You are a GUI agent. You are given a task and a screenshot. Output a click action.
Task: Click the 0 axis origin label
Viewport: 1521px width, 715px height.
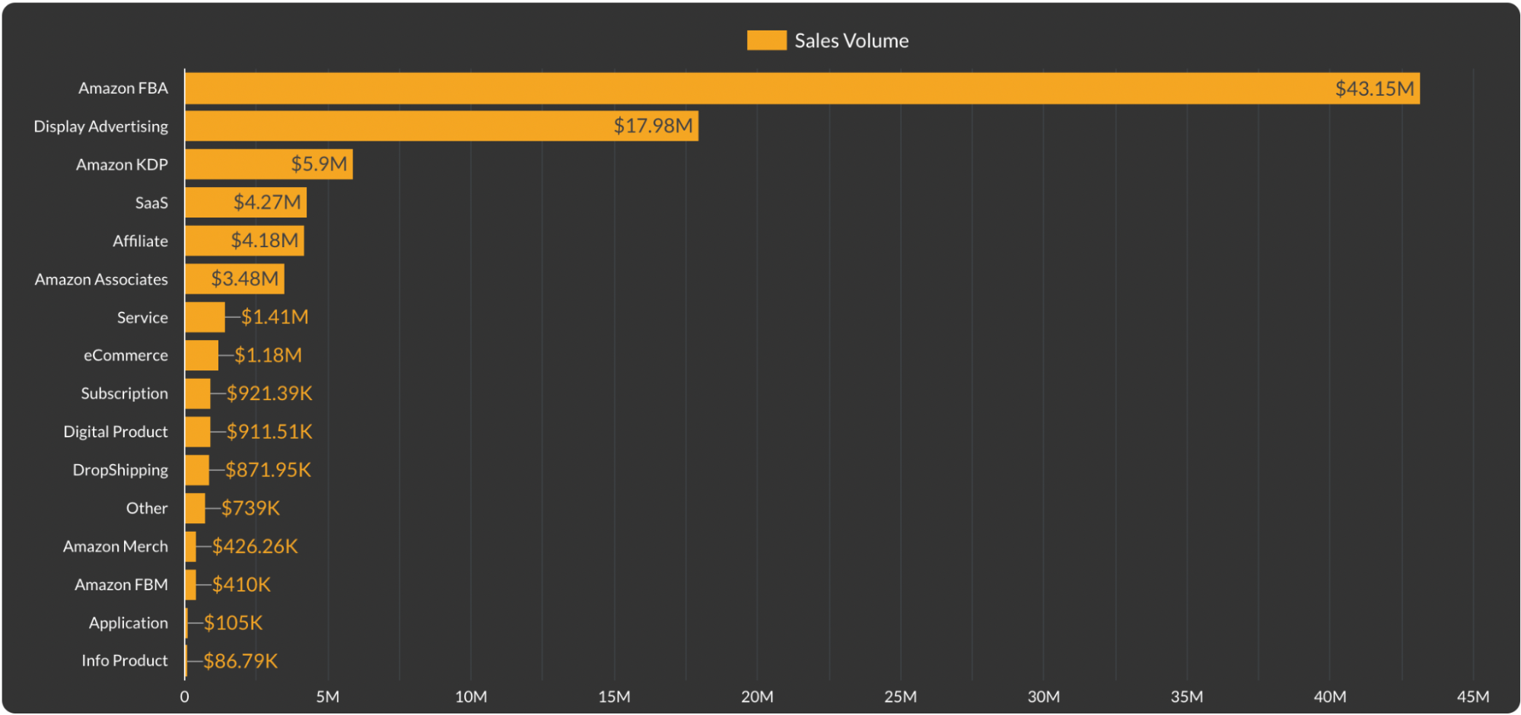coord(183,696)
